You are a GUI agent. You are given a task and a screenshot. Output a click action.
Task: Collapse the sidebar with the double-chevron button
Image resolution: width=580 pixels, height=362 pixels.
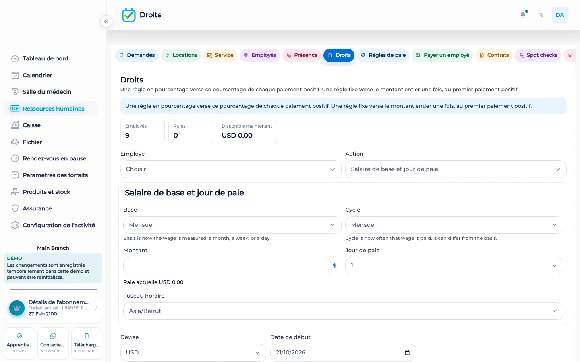pos(106,21)
